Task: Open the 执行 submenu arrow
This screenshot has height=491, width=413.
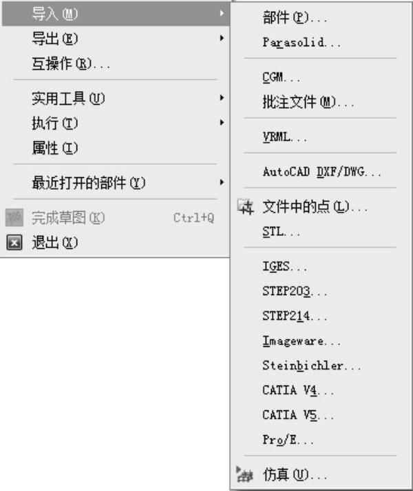Action: coord(222,123)
